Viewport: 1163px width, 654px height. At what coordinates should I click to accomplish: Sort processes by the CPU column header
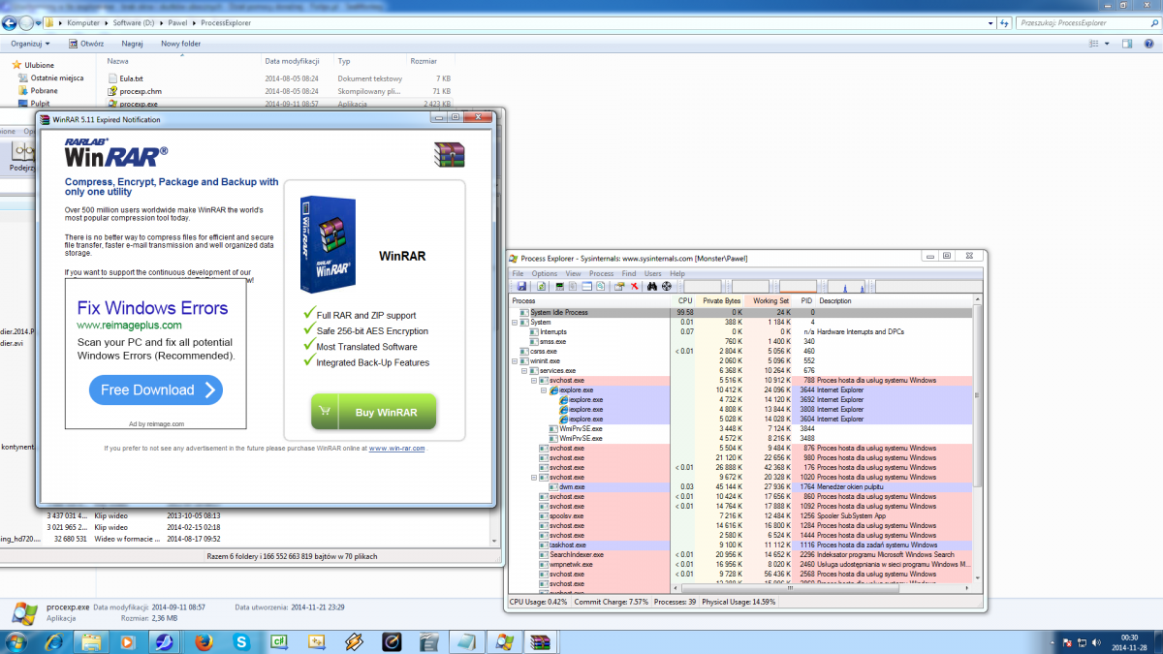[x=685, y=301]
